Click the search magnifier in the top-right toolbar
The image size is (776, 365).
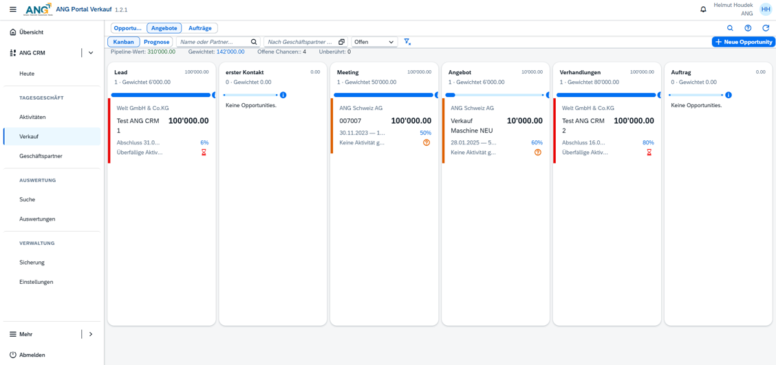tap(729, 28)
